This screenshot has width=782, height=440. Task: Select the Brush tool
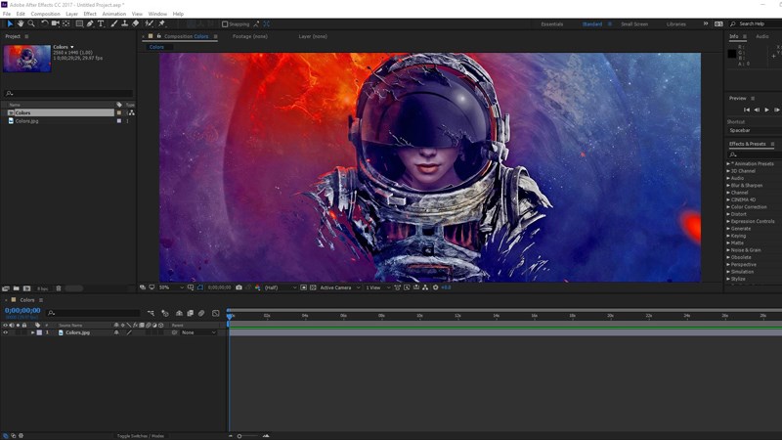[112, 23]
